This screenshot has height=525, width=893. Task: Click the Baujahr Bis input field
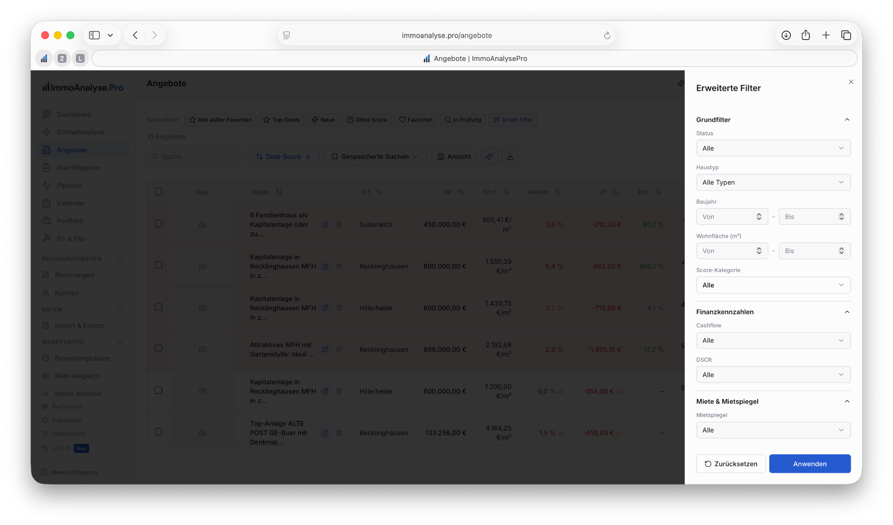click(814, 217)
